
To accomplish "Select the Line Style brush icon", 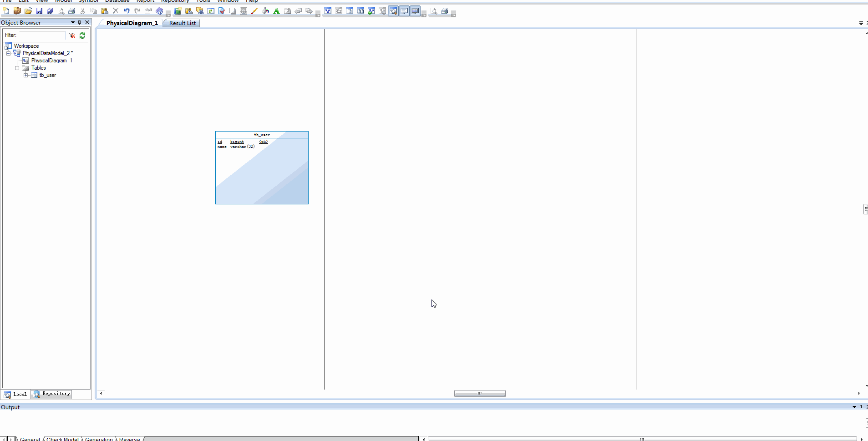I will coord(254,11).
